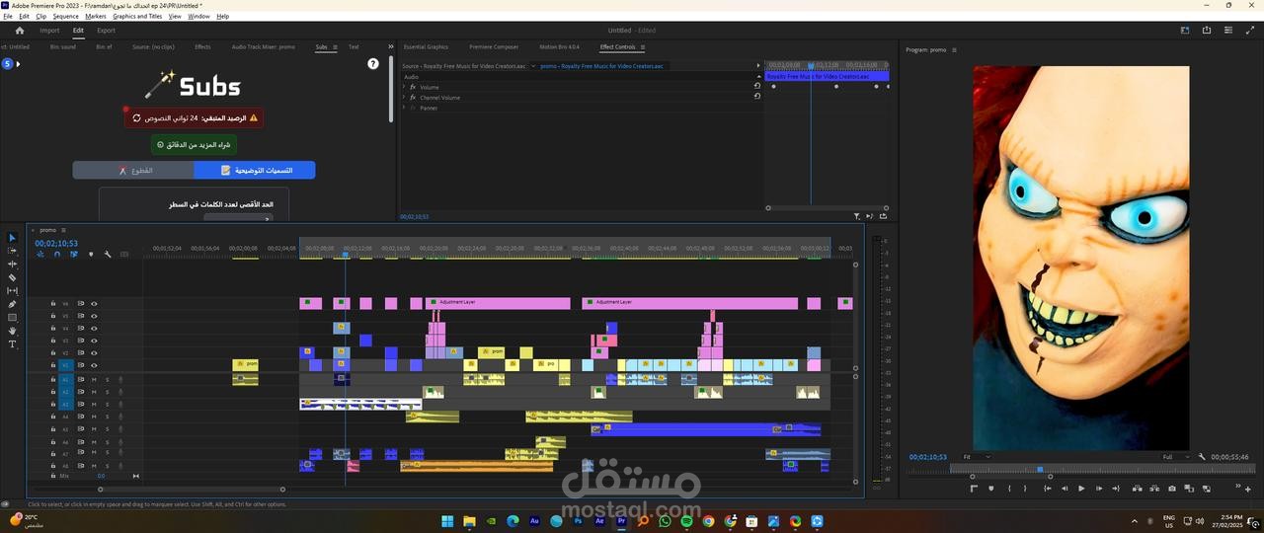The height and width of the screenshot is (533, 1264).
Task: Open the Workspaces icon at top right
Action: click(1185, 31)
